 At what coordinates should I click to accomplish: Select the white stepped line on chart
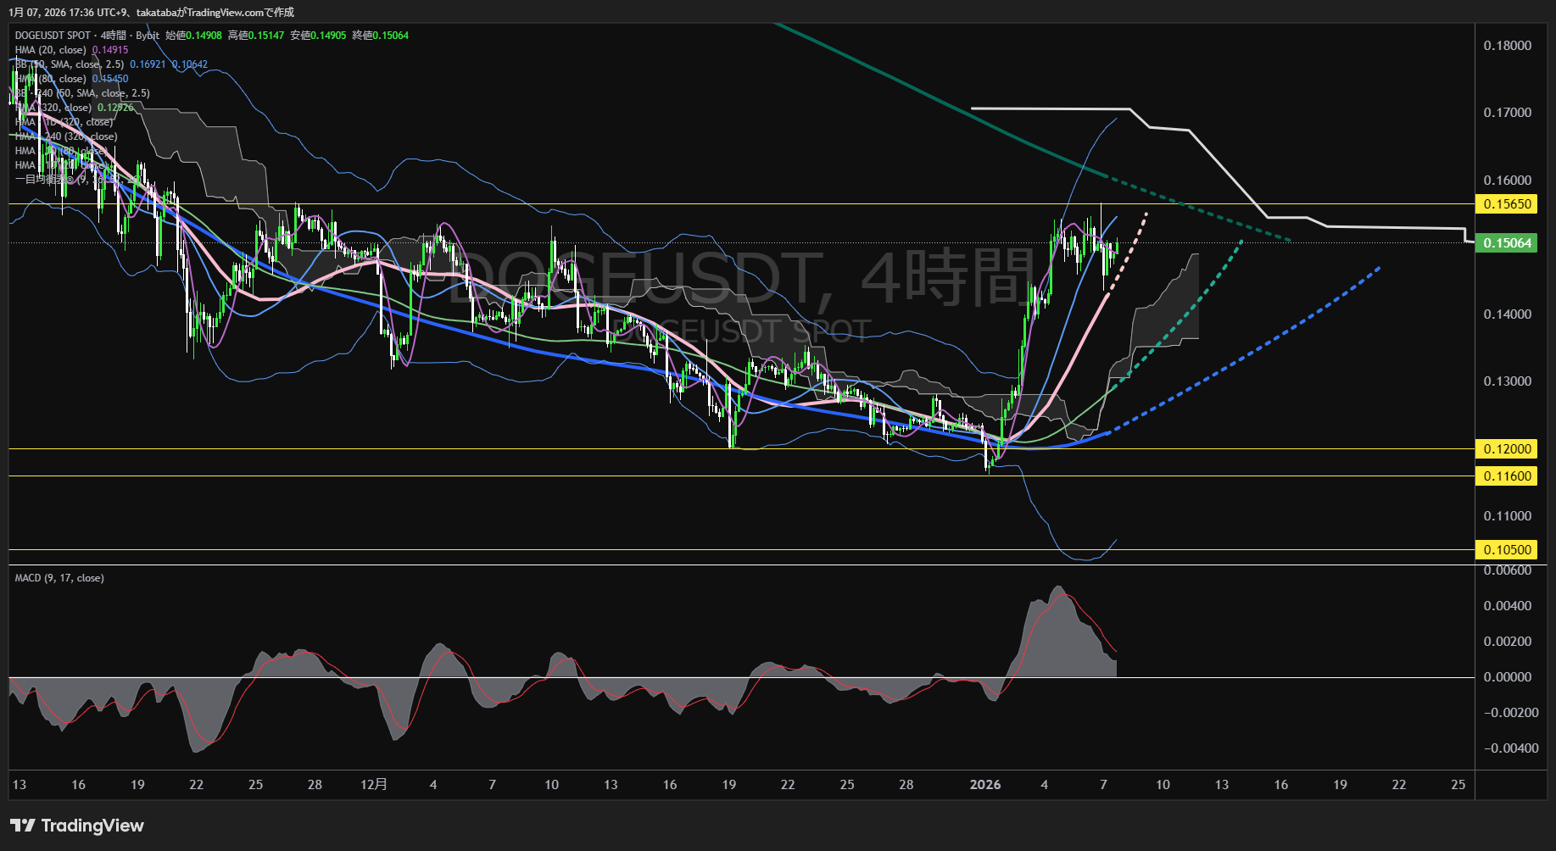[x=1051, y=108]
